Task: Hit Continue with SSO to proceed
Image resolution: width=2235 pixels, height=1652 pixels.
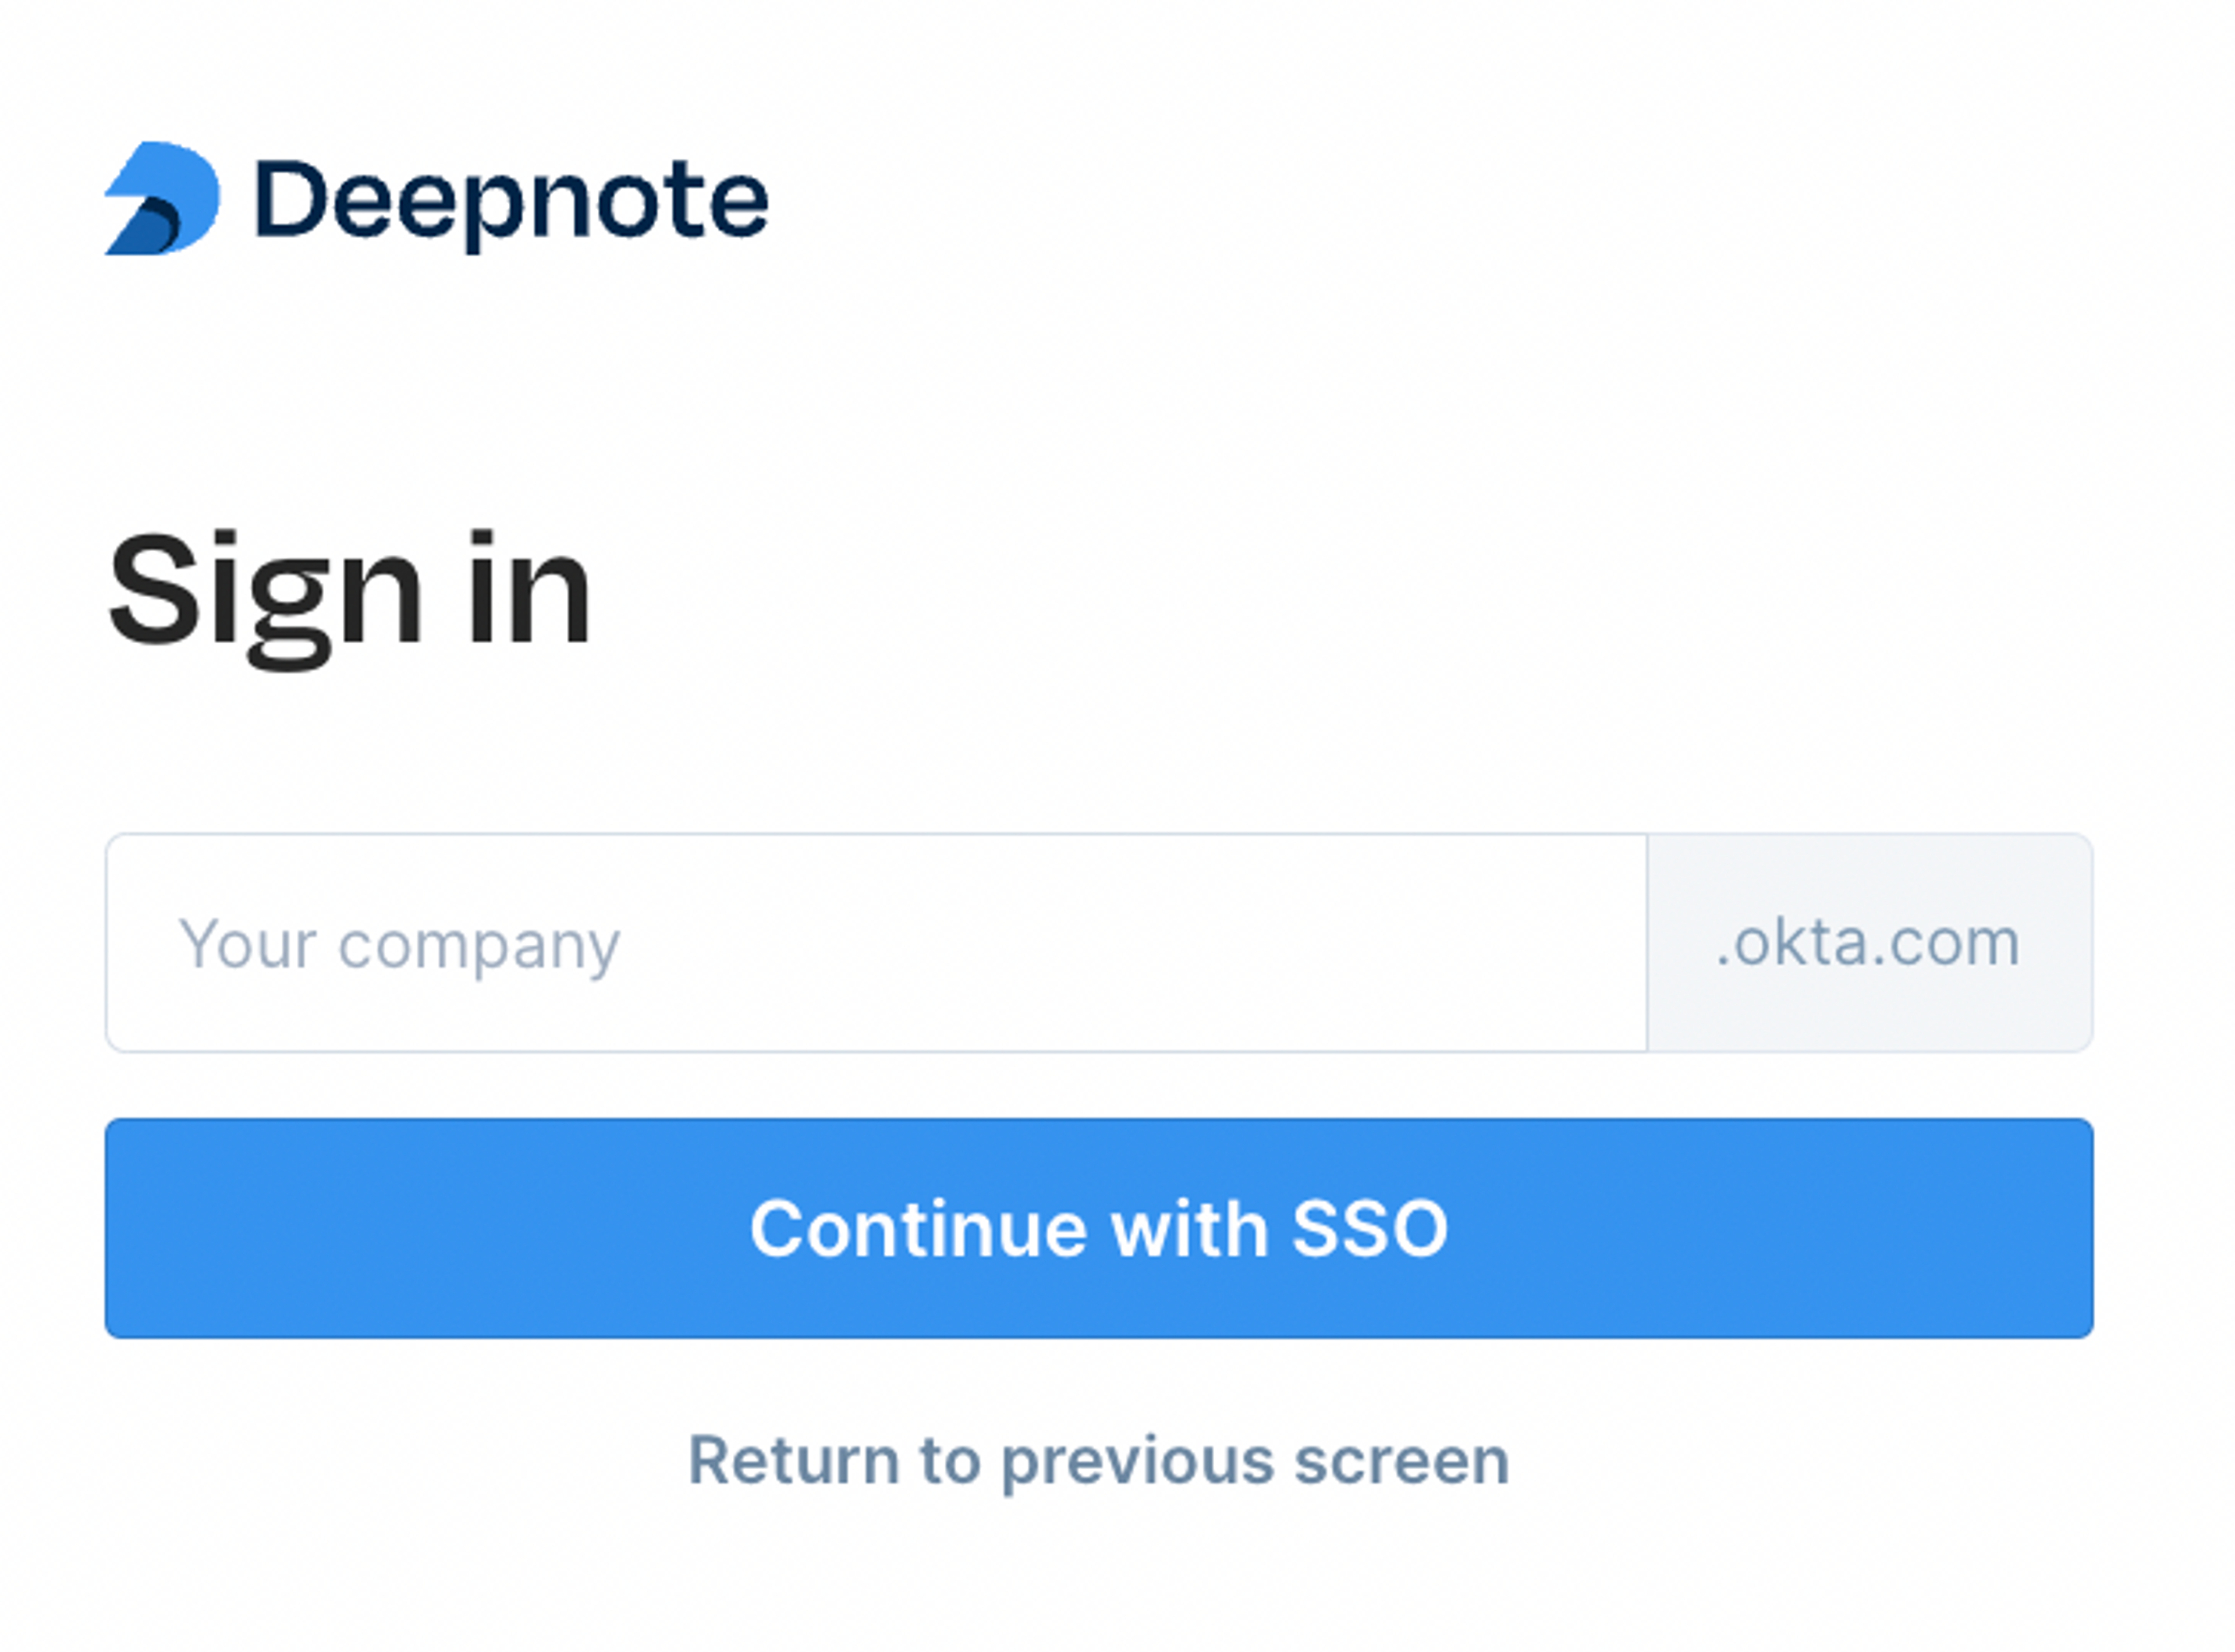Action: tap(1098, 1228)
